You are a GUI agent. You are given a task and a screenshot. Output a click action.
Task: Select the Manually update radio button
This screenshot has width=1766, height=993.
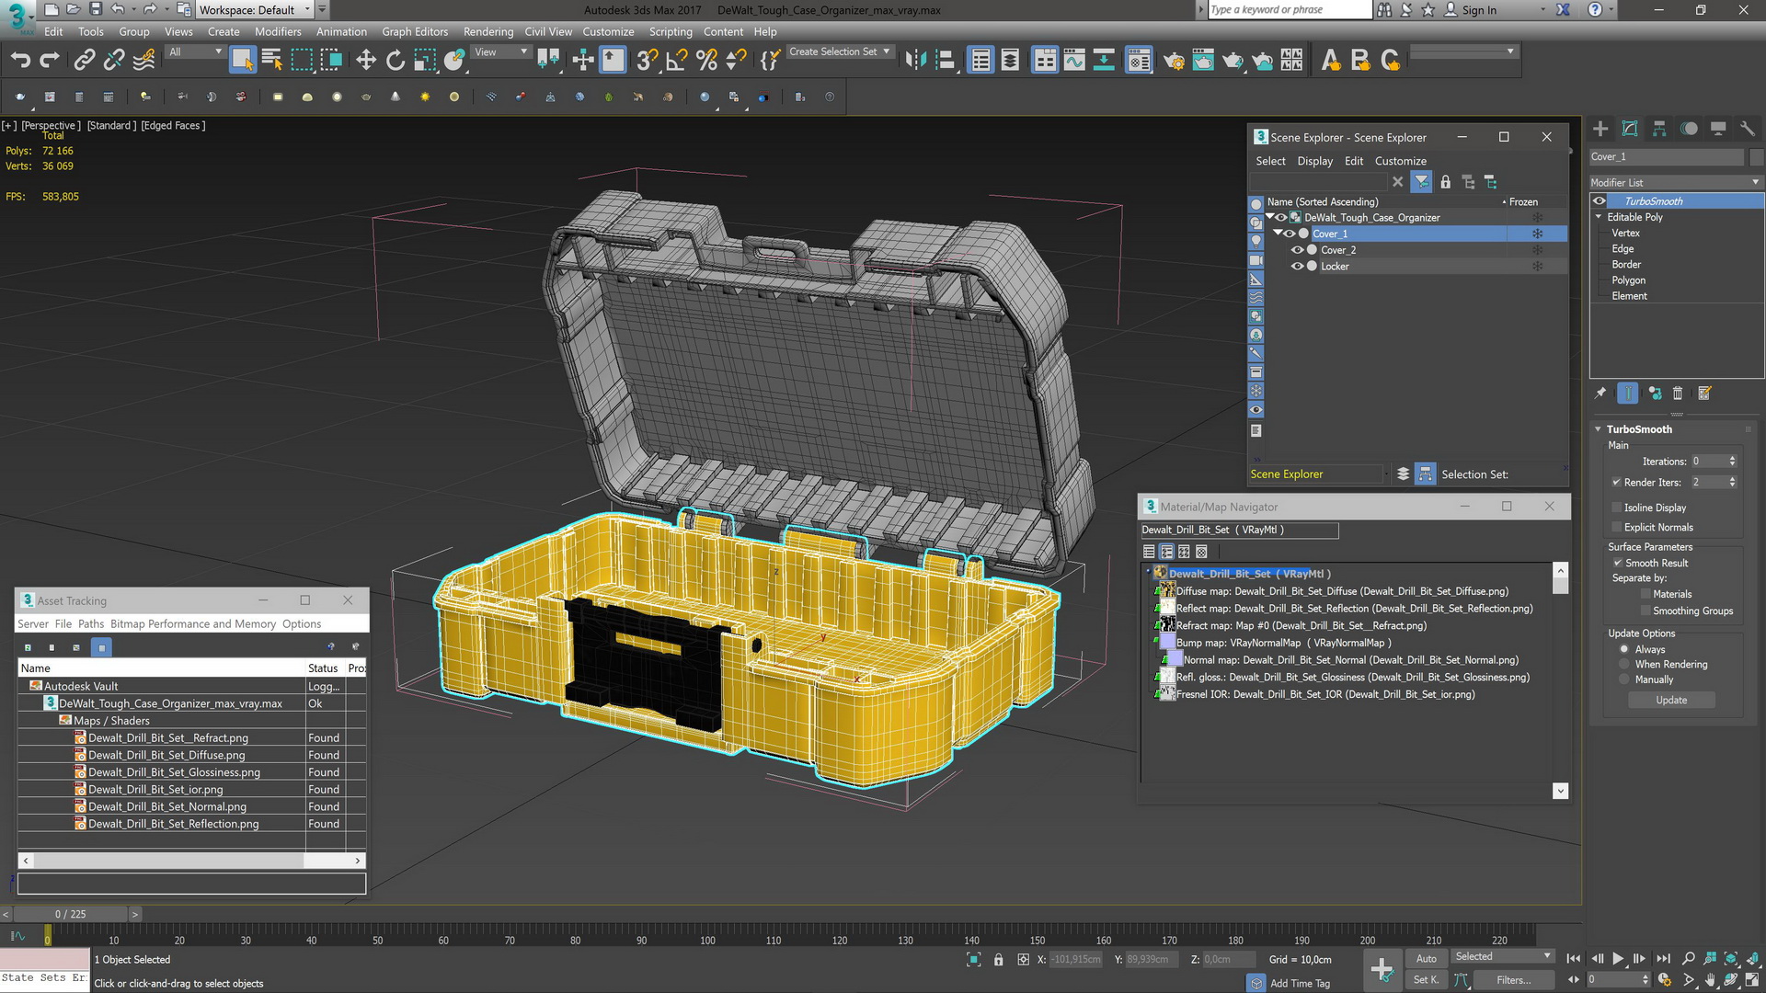[1624, 679]
